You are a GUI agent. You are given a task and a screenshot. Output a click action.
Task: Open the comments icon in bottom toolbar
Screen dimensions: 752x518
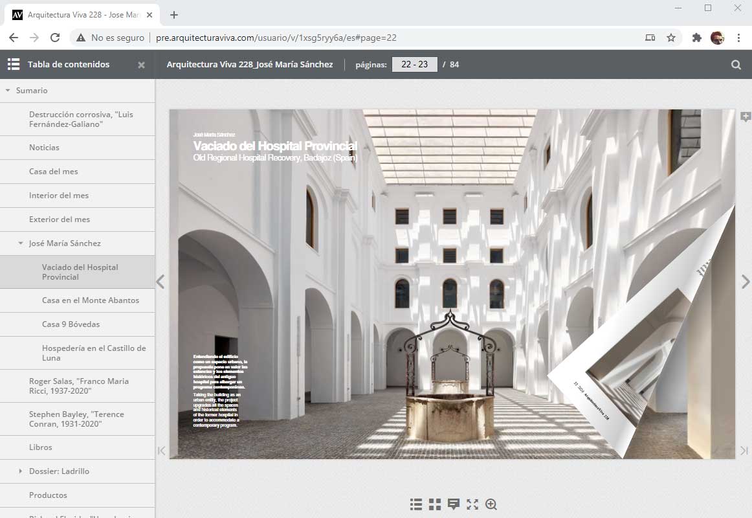pos(454,504)
